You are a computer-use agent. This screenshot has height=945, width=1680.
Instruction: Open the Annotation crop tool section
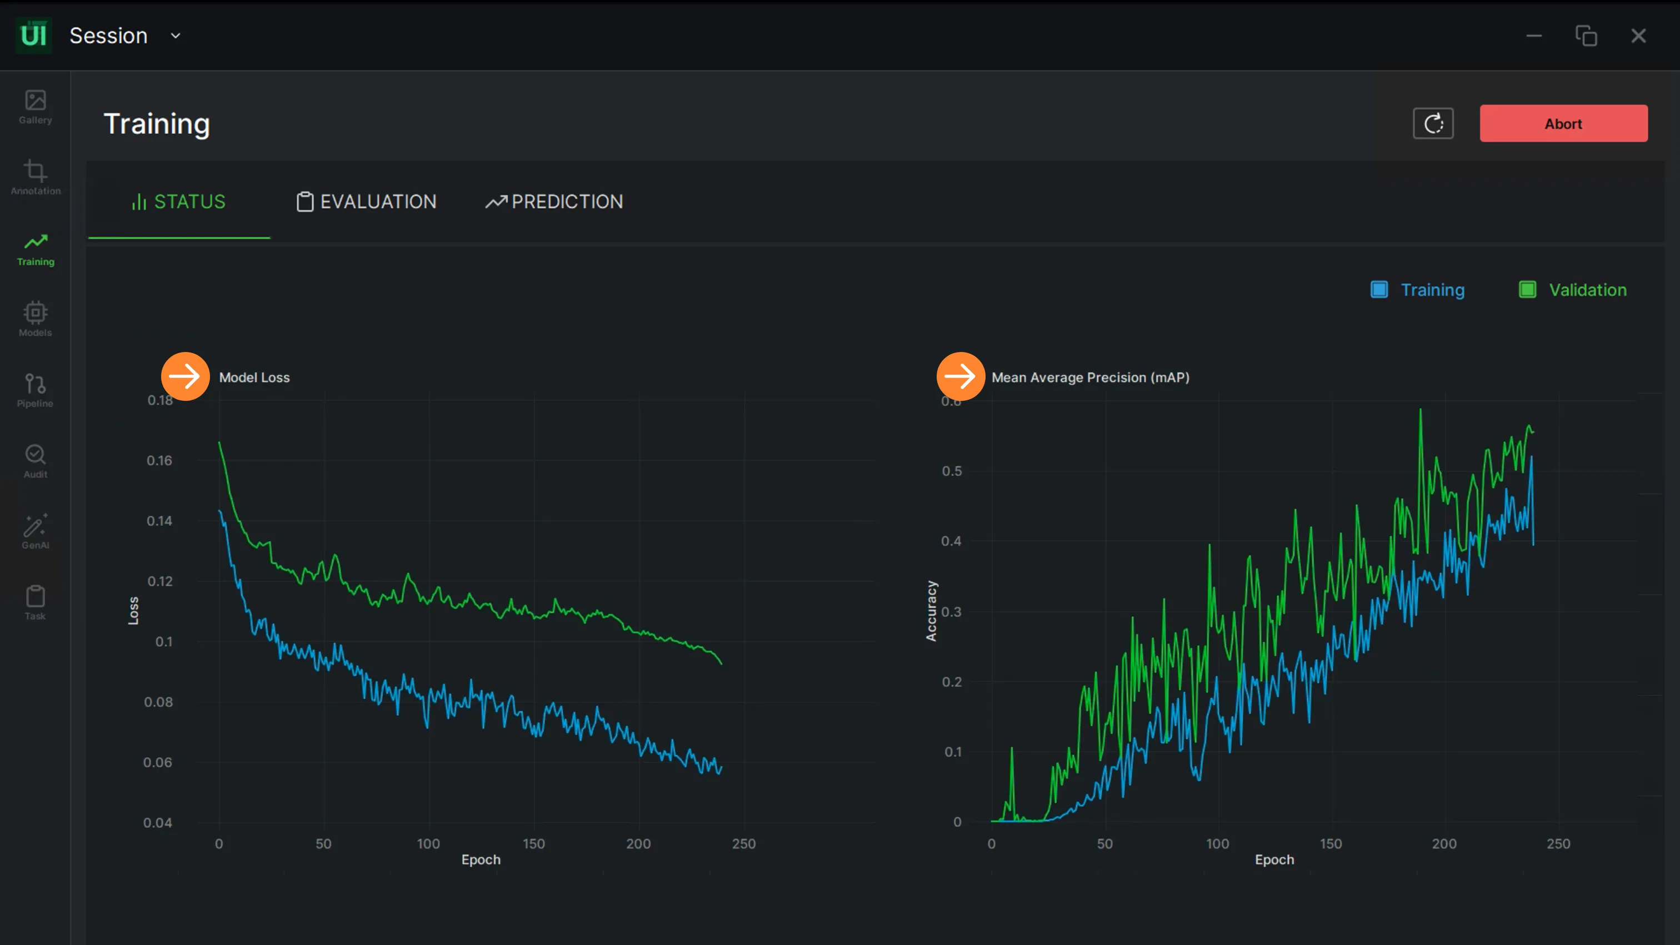coord(35,178)
